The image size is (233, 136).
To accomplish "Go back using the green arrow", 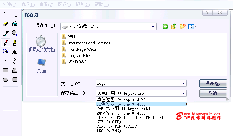I will pyautogui.click(x=165, y=27).
